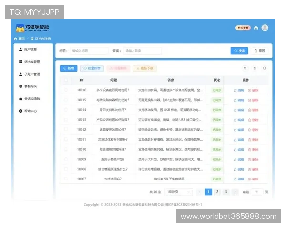286x228 pixels.
Task: Tick the checkbox for row 10016
Action: coord(66,90)
